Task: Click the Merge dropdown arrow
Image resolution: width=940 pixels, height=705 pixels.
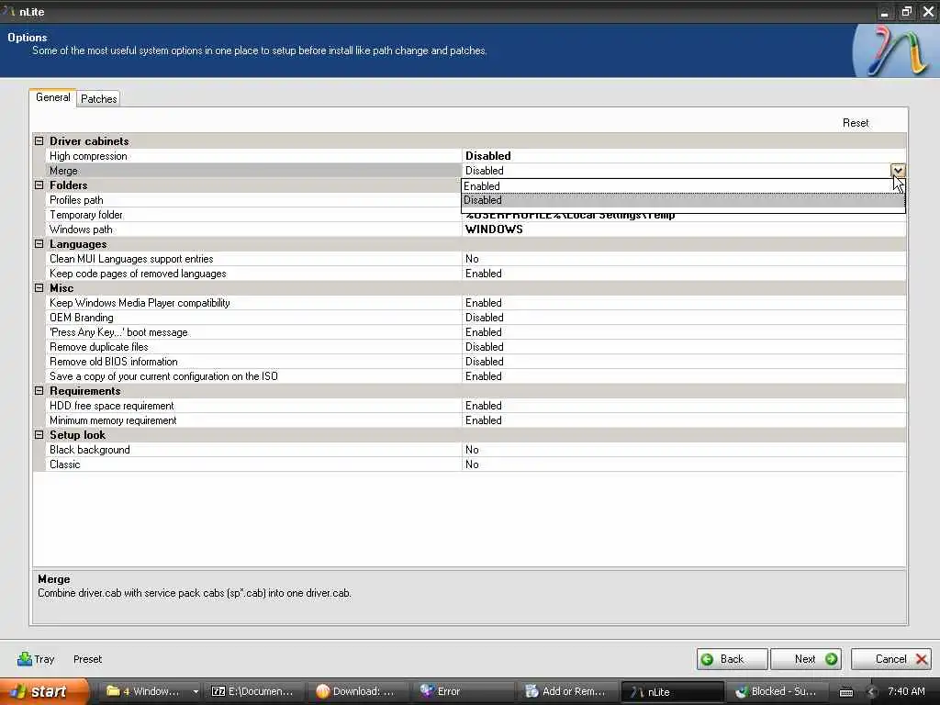Action: [x=898, y=170]
